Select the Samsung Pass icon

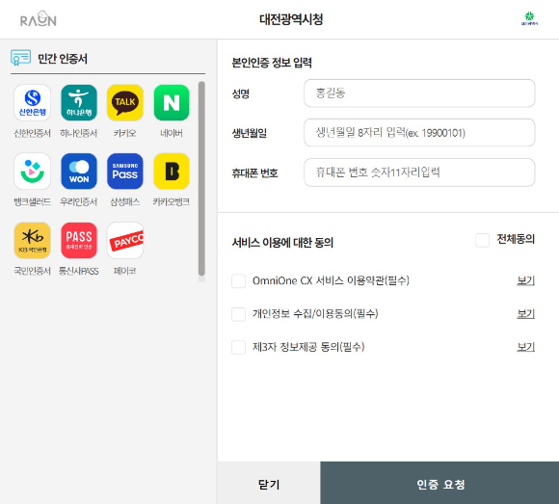pyautogui.click(x=125, y=172)
